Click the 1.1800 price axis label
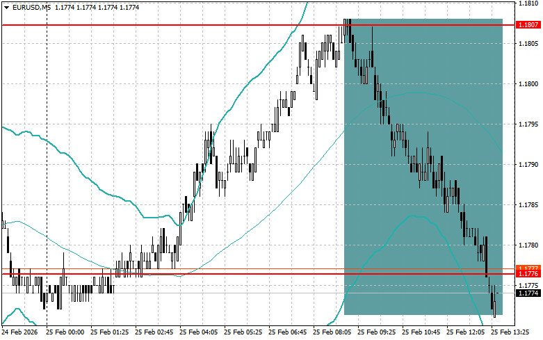Screen dimensions: 543x340 tap(528, 84)
